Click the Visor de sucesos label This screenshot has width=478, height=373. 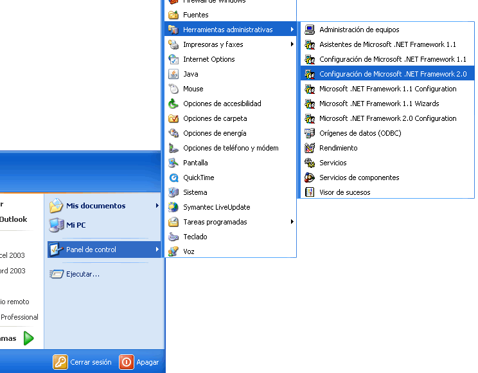(x=345, y=192)
